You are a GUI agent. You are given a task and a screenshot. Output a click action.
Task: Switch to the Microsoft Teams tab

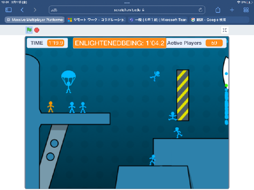pos(158,20)
